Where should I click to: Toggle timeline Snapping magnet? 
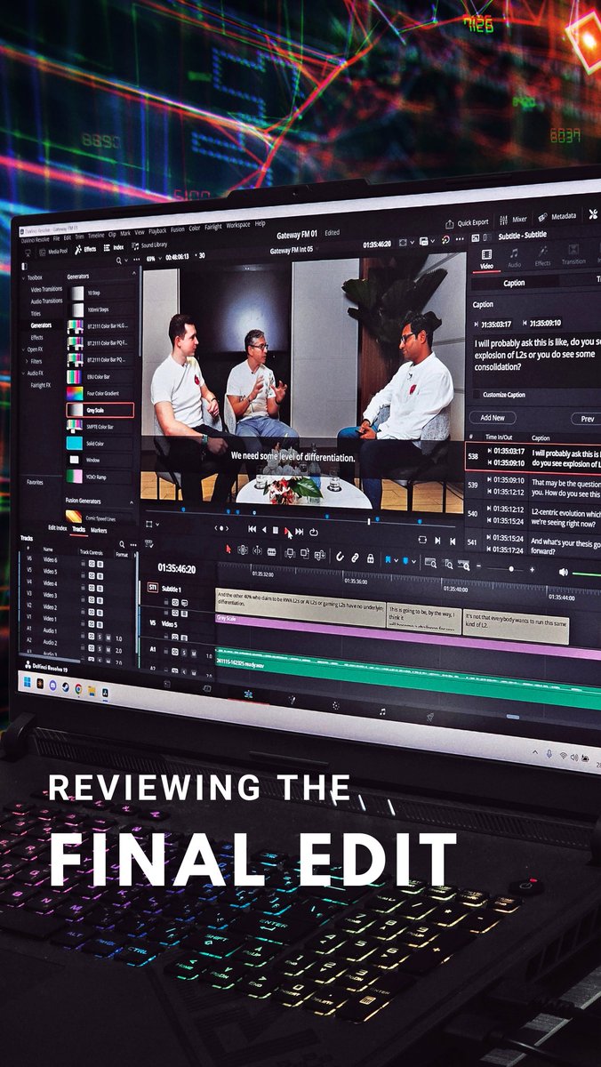point(340,558)
